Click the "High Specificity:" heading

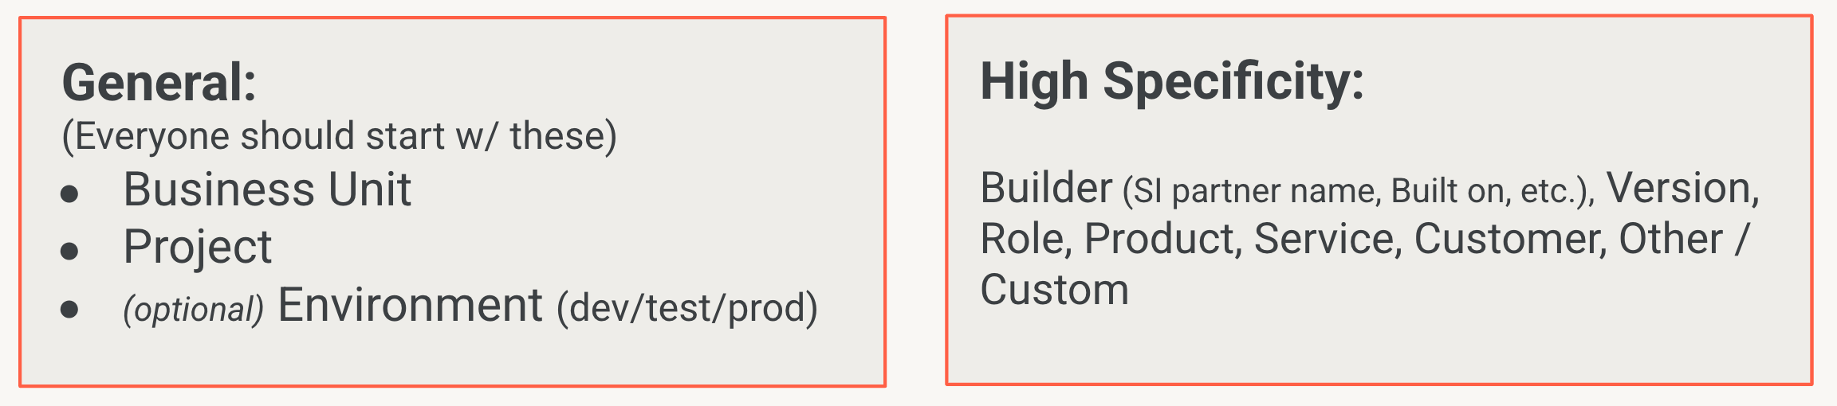[x=1171, y=82]
